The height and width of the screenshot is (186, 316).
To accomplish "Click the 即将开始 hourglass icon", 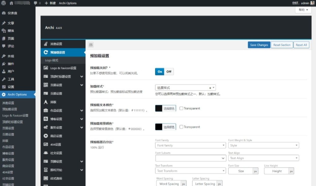I will pos(46,170).
